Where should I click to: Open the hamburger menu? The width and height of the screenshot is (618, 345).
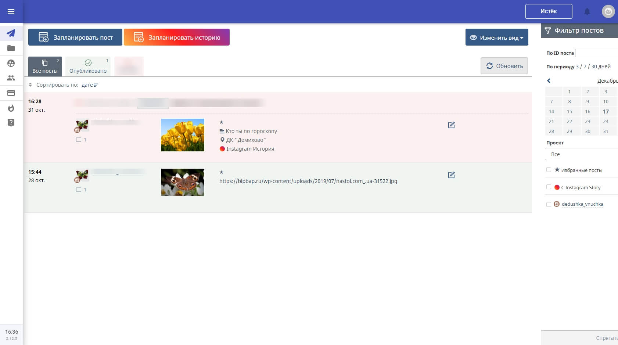(x=11, y=11)
